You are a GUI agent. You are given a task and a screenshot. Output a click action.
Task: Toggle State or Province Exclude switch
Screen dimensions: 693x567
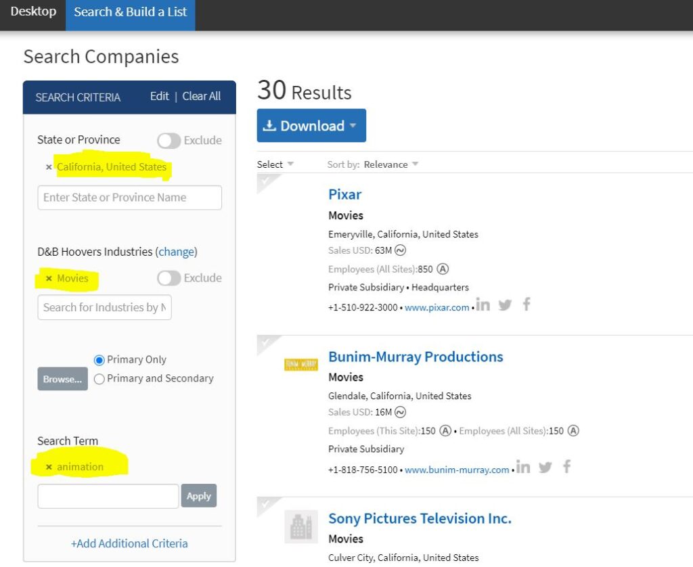coord(169,141)
